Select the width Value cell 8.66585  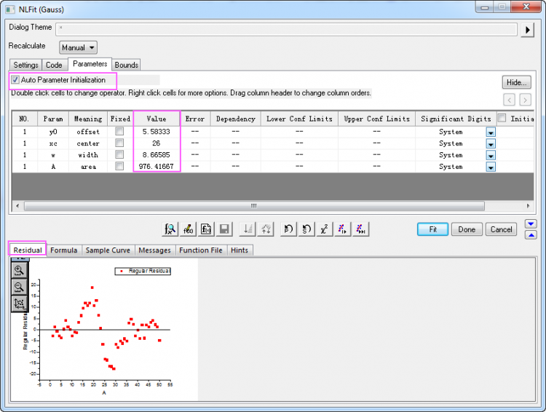click(157, 155)
